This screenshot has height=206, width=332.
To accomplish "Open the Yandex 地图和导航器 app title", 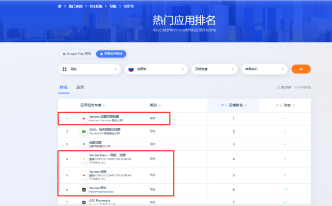I will pyautogui.click(x=104, y=117).
